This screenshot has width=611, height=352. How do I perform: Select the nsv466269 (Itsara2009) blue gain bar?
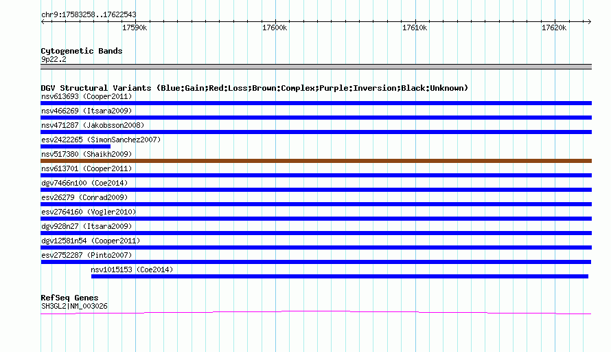316,118
